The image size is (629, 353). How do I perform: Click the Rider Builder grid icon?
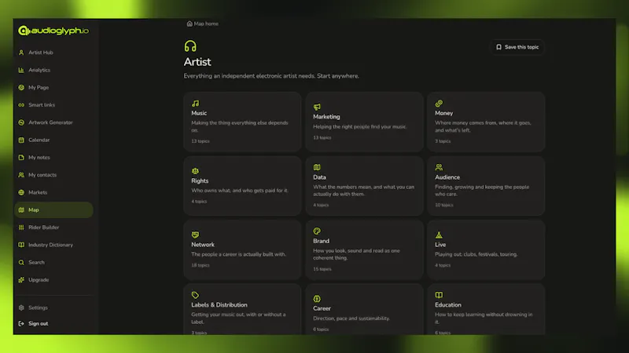(x=21, y=227)
